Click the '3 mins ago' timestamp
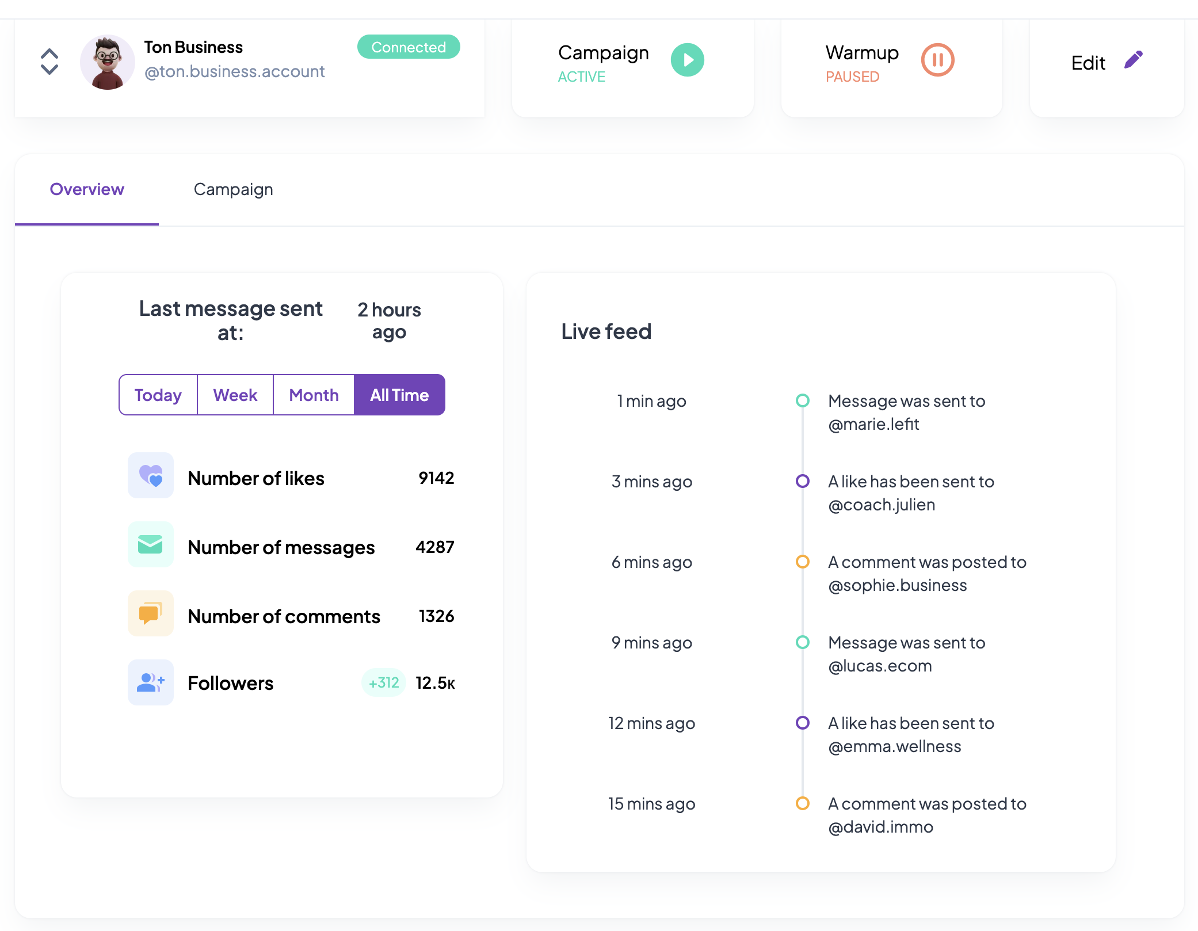This screenshot has height=931, width=1198. [x=652, y=482]
